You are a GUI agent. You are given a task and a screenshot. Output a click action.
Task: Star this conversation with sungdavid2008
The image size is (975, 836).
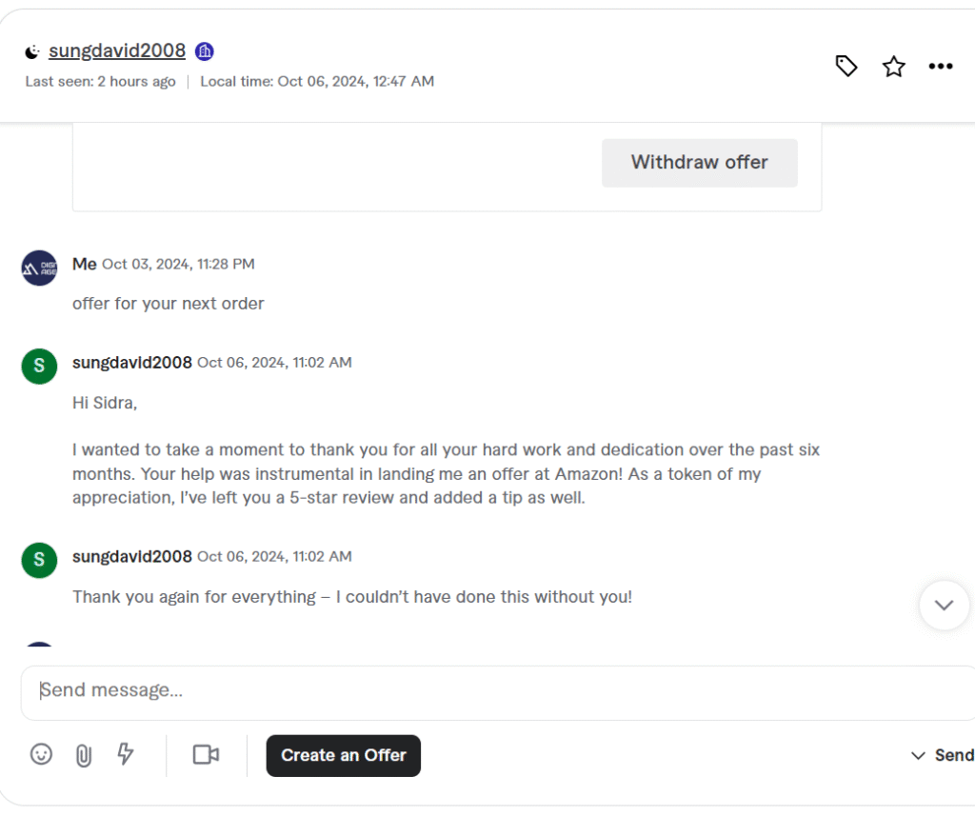(893, 66)
